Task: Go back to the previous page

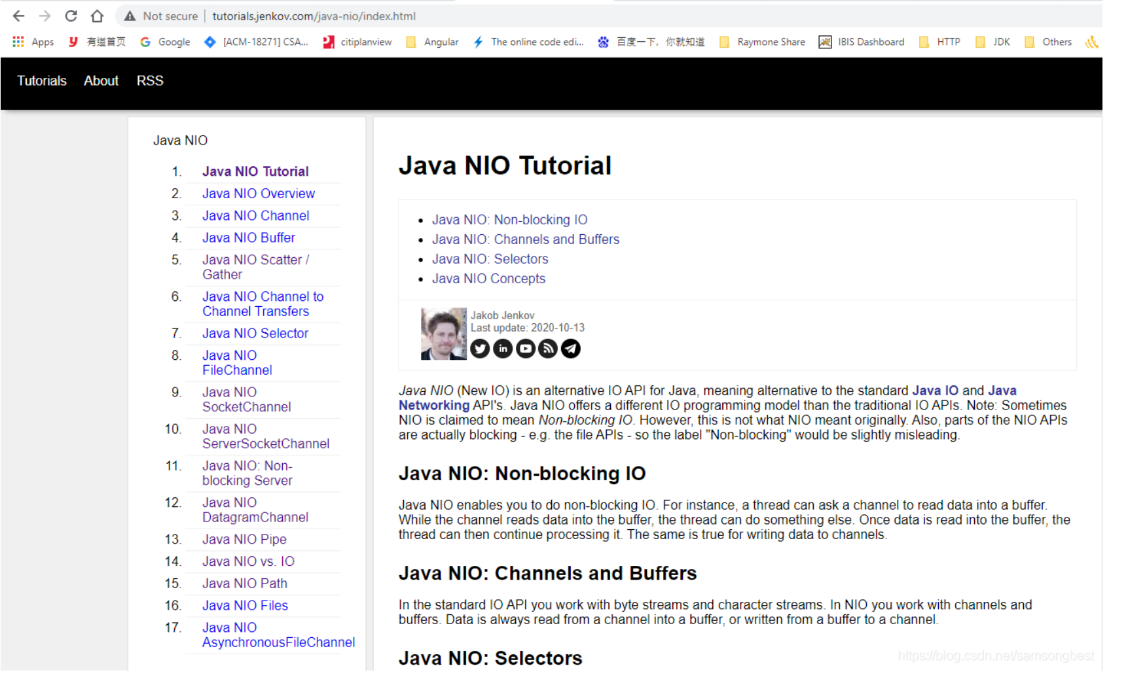Action: [18, 16]
